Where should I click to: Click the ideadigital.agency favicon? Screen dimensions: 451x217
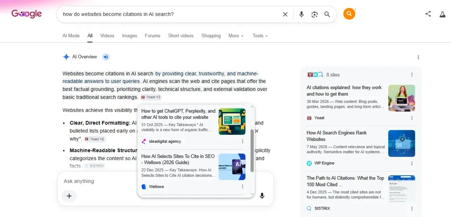144,142
